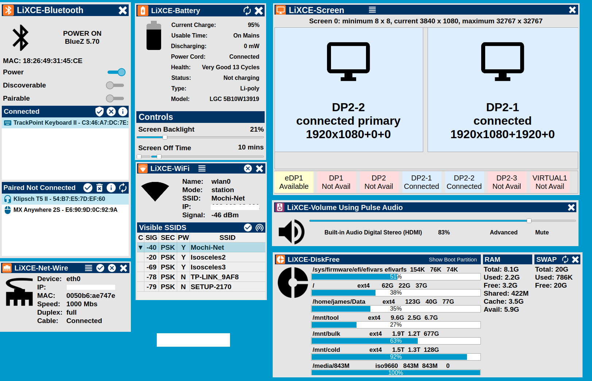Click the connect checkmark icon in Visible SSIDS header
Screen dimensions: 592x381
coord(248,228)
